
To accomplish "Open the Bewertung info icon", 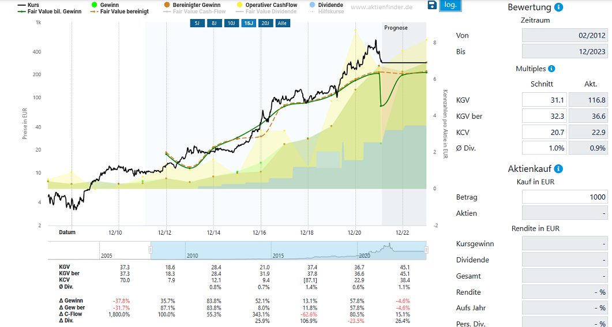I will pyautogui.click(x=558, y=7).
